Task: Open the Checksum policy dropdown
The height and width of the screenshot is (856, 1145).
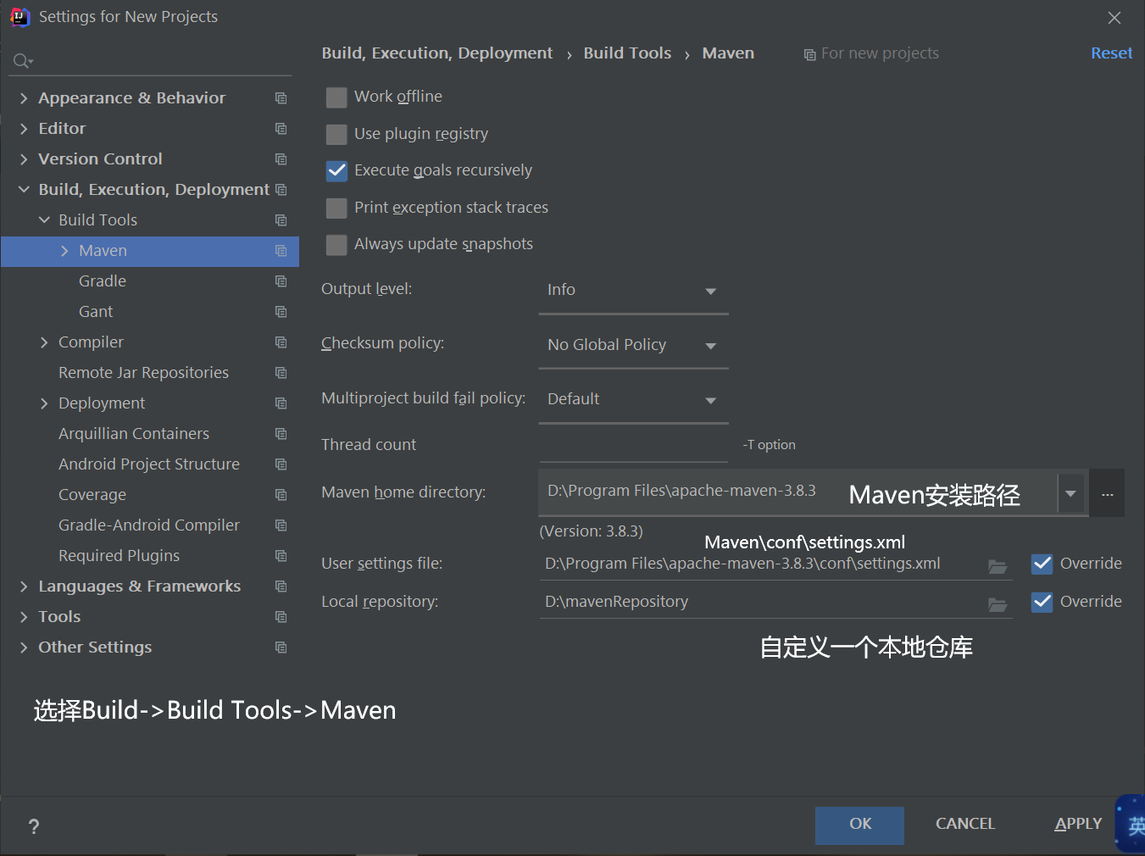Action: tap(633, 346)
